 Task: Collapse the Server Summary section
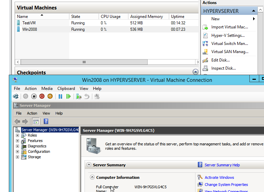89,165
